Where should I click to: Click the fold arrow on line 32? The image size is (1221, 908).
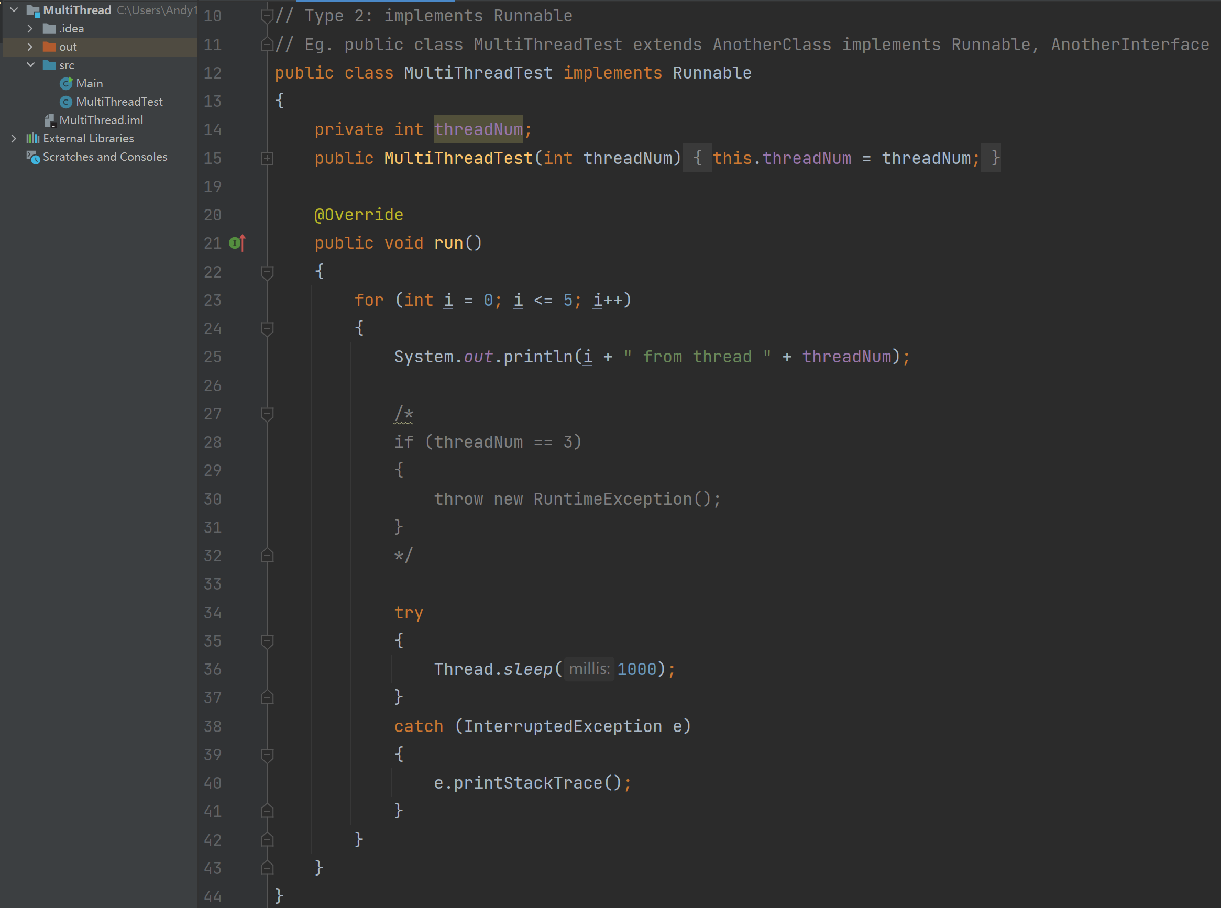click(268, 555)
